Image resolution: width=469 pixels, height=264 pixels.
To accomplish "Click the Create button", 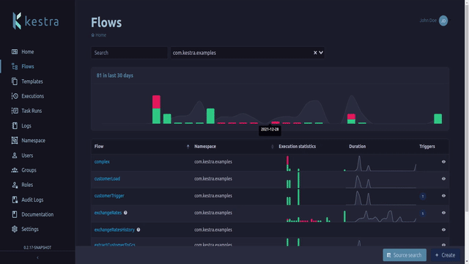I will click(445, 255).
